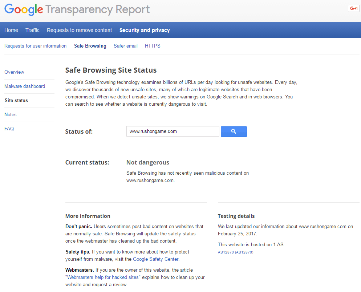The width and height of the screenshot is (361, 292).
Task: Open the Traffic section
Action: (32, 30)
